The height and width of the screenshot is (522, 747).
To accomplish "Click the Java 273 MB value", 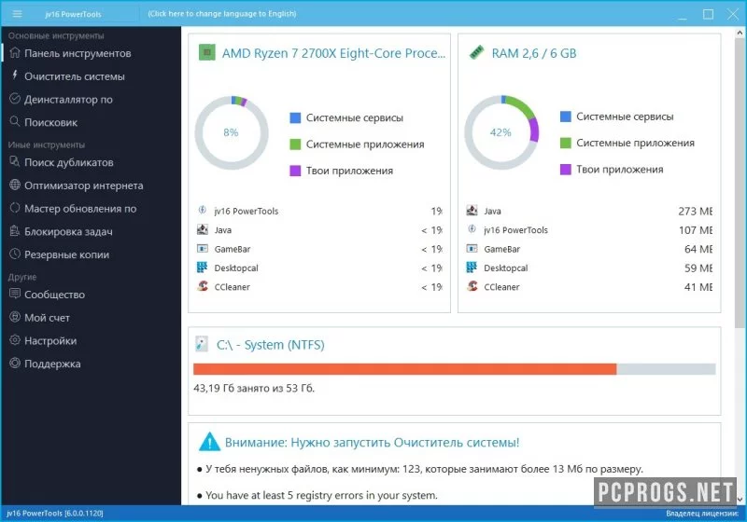I will point(695,211).
